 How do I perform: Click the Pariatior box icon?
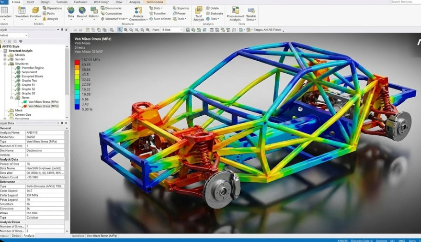35,11
